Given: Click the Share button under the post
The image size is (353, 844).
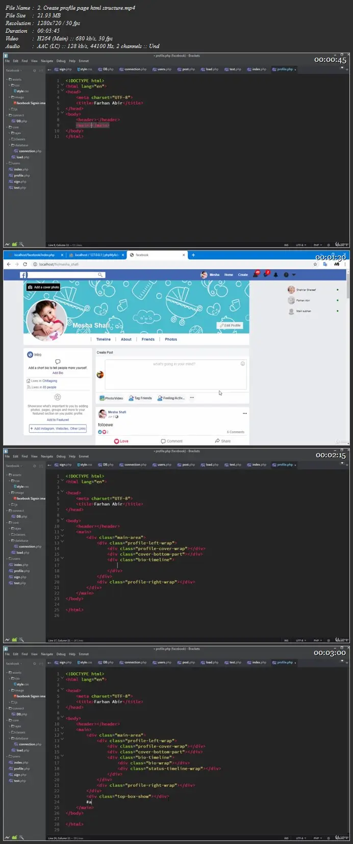Looking at the screenshot, I should pos(223,441).
